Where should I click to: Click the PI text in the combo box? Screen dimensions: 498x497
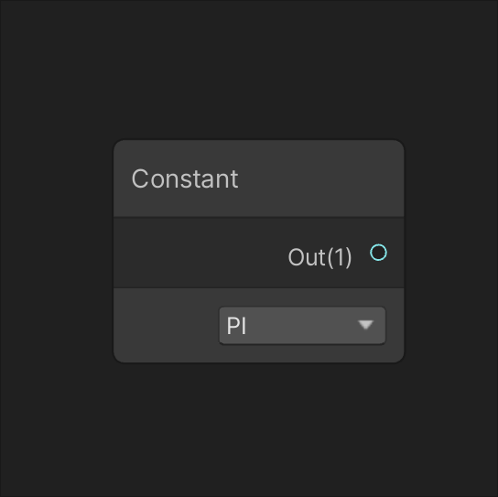pos(236,326)
